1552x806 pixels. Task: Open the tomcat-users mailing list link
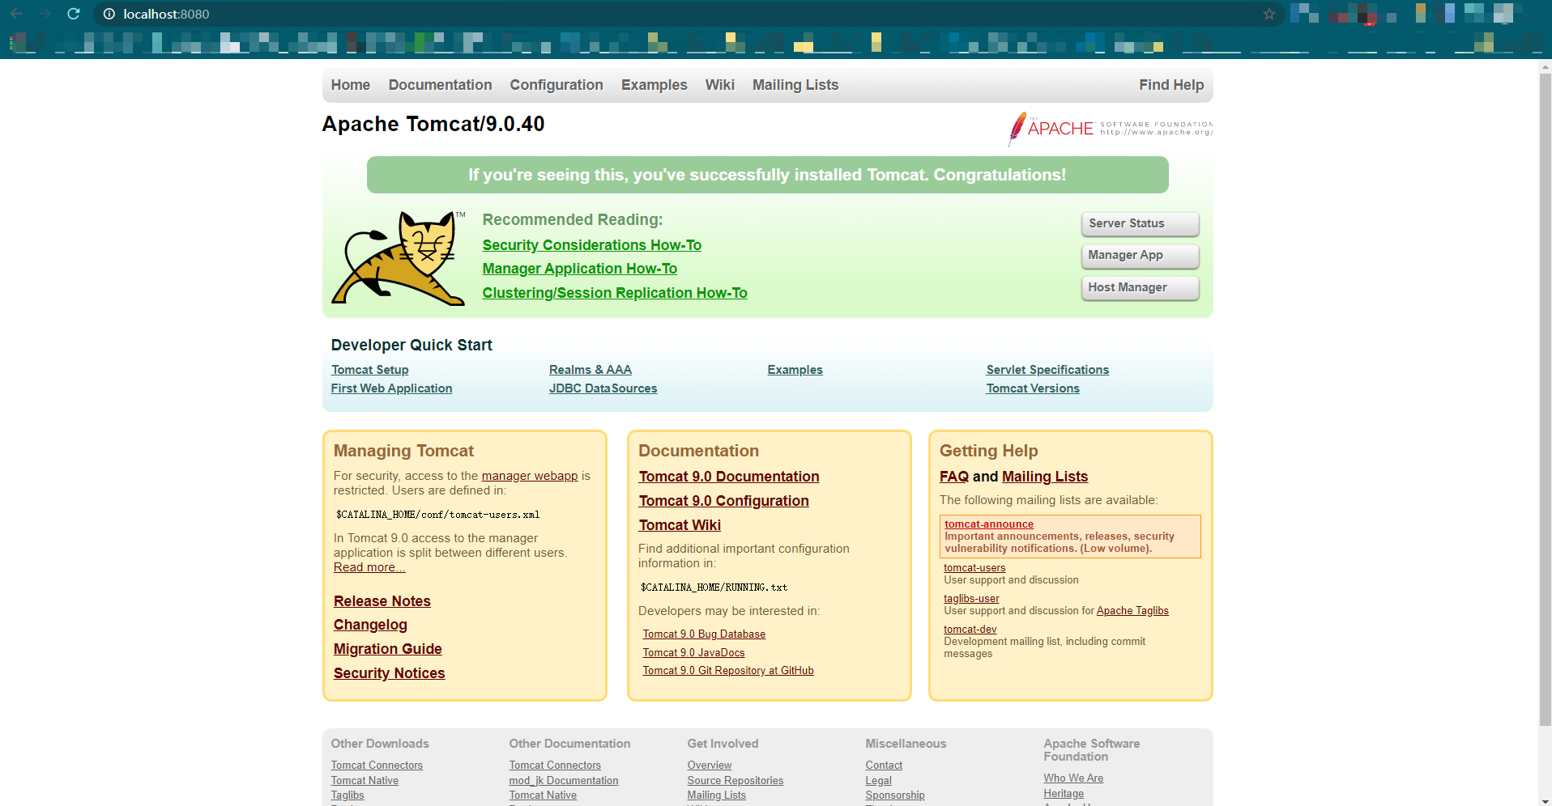tap(974, 568)
